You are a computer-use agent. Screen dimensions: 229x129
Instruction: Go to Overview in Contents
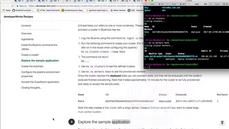pos(26,33)
